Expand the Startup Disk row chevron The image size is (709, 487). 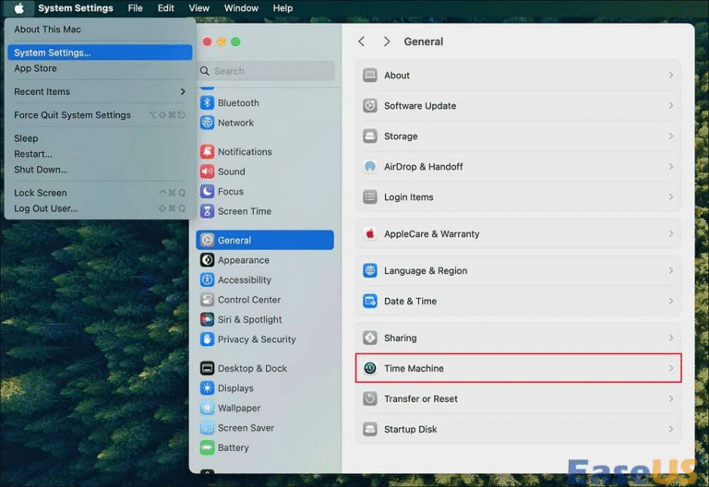tap(670, 430)
